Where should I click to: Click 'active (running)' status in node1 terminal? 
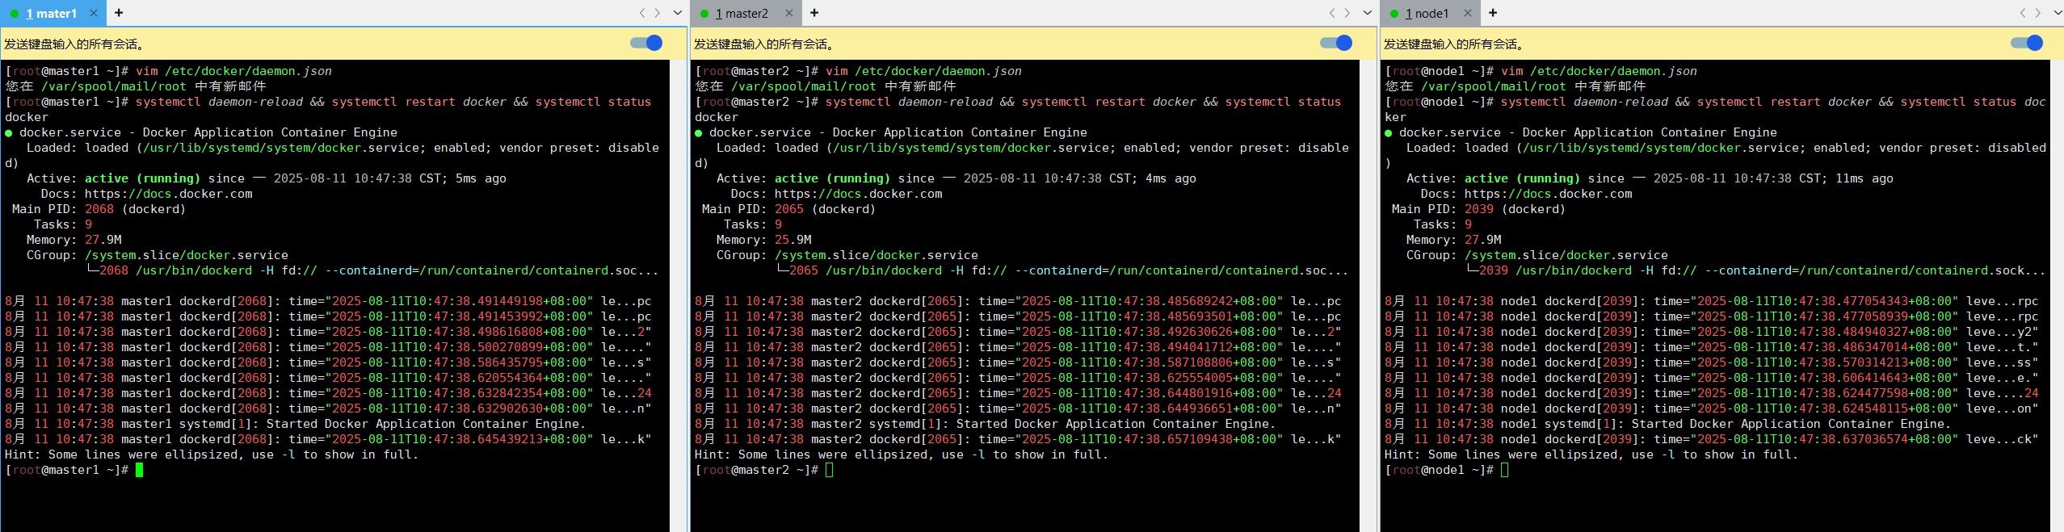coord(1522,178)
